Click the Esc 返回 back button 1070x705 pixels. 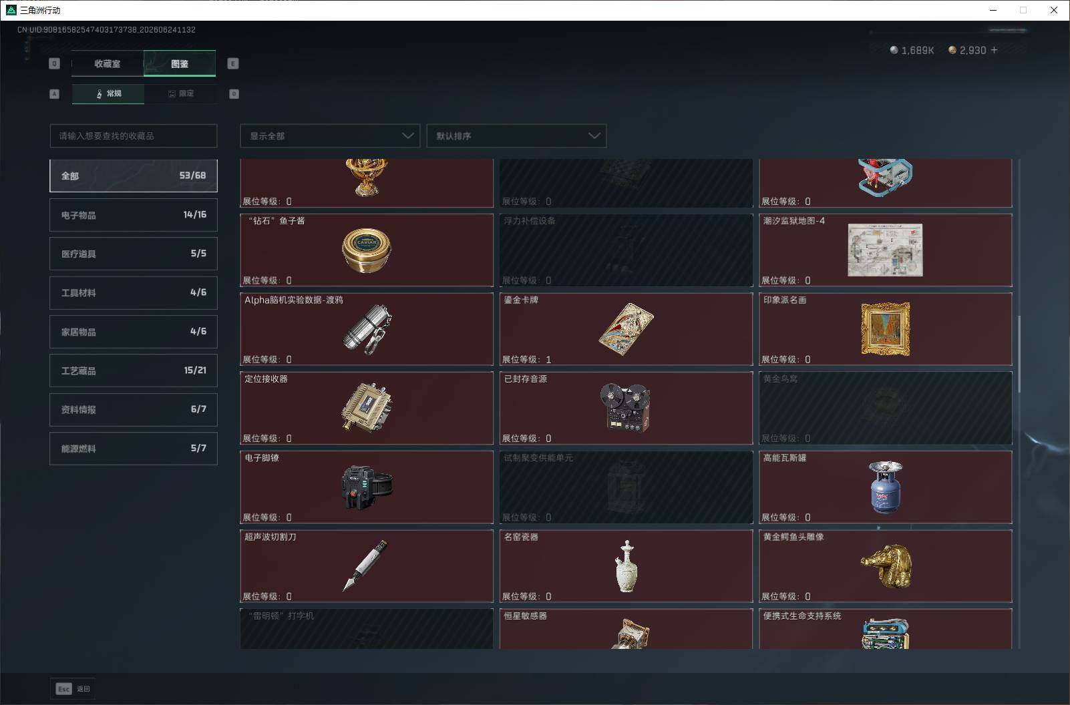[x=73, y=688]
